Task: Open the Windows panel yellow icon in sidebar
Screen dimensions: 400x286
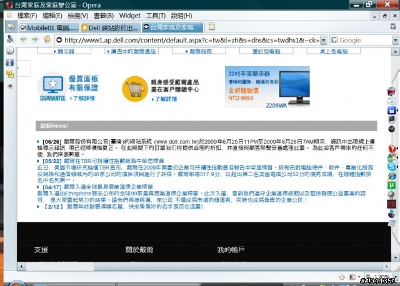Action: tap(10, 74)
